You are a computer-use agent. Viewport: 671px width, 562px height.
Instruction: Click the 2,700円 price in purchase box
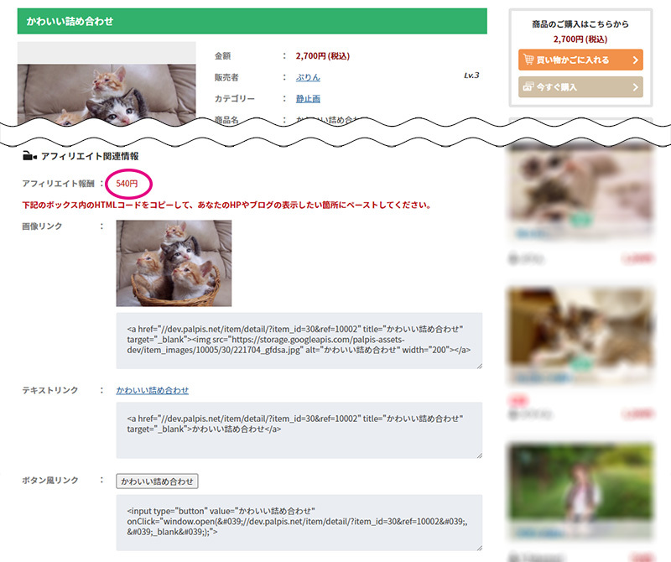pos(580,39)
